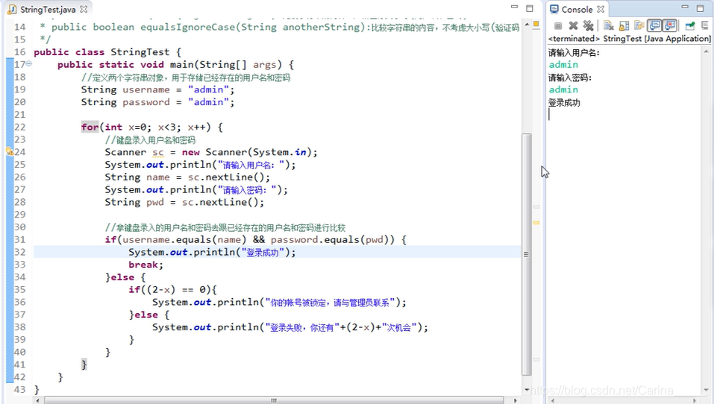The image size is (714, 404).
Task: Close the Console view tab
Action: (x=601, y=9)
